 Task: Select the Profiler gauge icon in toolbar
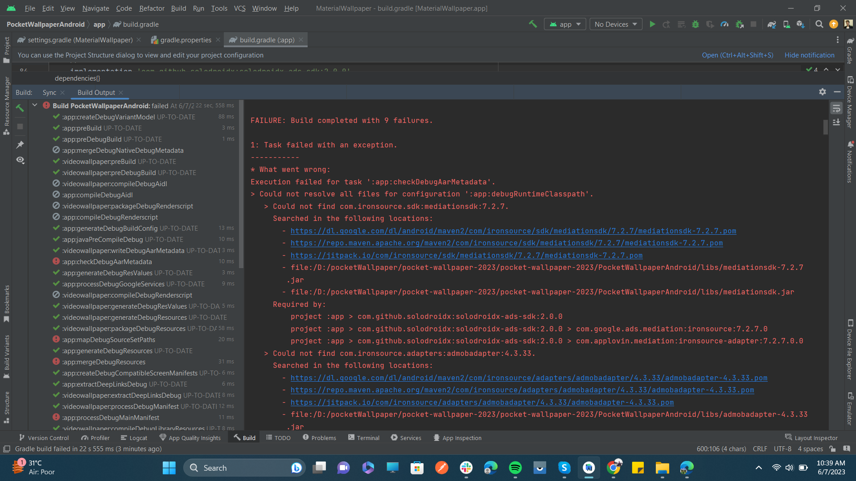click(724, 24)
